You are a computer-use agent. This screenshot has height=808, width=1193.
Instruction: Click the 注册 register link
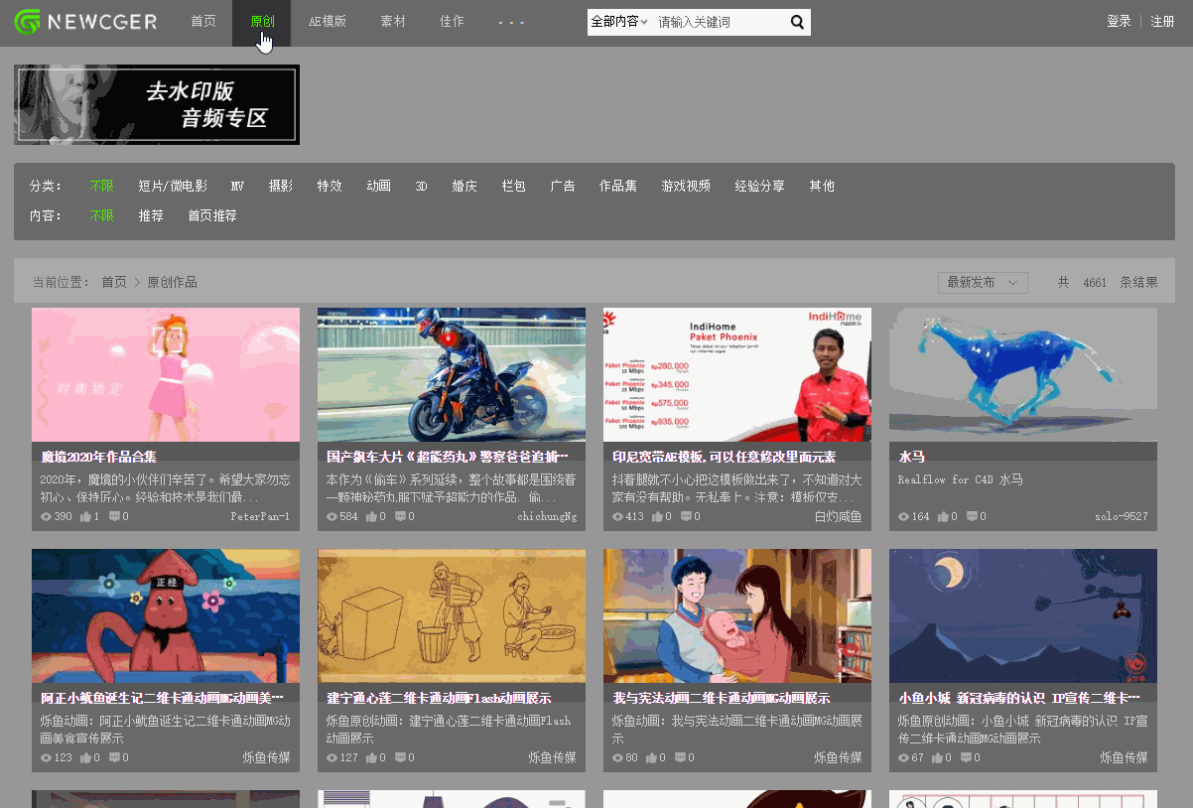[1162, 22]
